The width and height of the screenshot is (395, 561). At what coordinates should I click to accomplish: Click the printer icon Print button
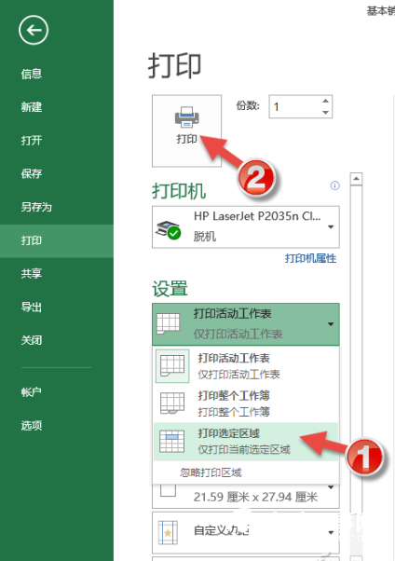(x=186, y=130)
